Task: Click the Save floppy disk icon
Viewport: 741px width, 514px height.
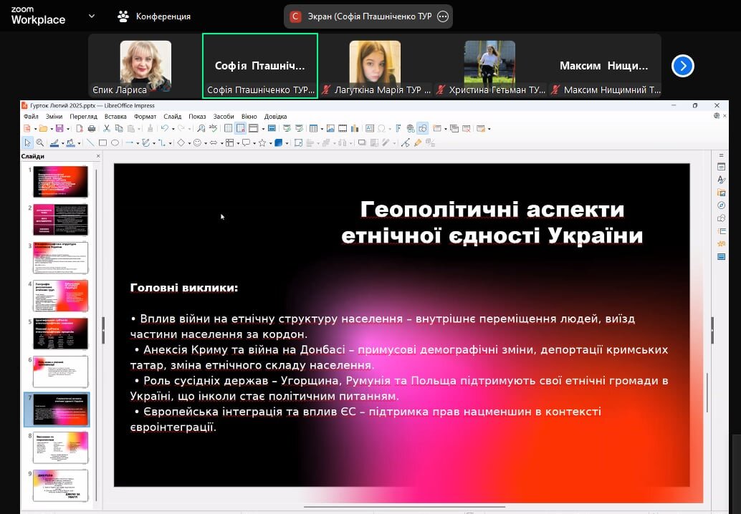Action: pyautogui.click(x=59, y=129)
